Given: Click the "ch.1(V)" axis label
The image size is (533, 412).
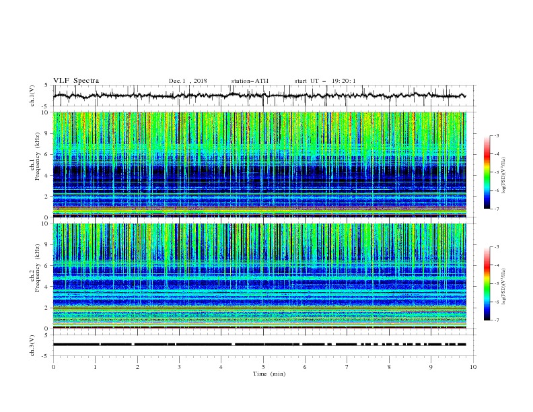Looking at the screenshot, I should pos(32,96).
